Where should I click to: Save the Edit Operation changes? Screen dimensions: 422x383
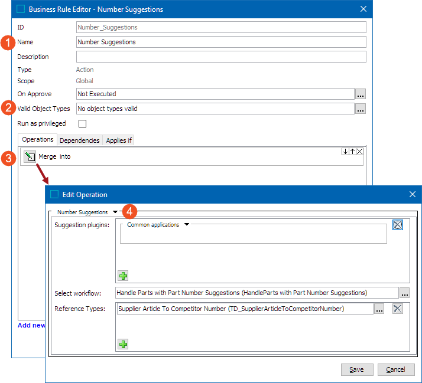click(357, 369)
